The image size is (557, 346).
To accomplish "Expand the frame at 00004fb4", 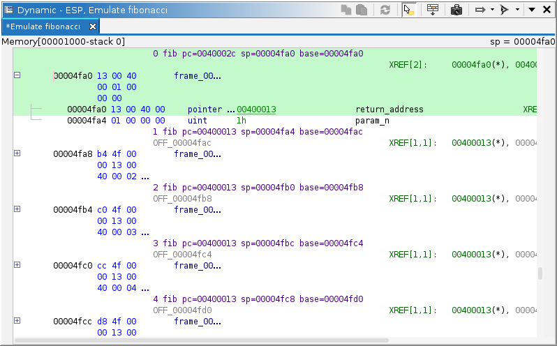I will [x=17, y=209].
